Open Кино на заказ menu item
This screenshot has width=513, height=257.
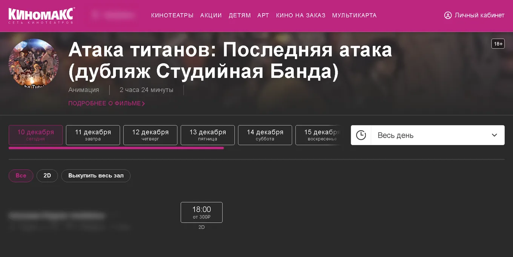pos(301,15)
